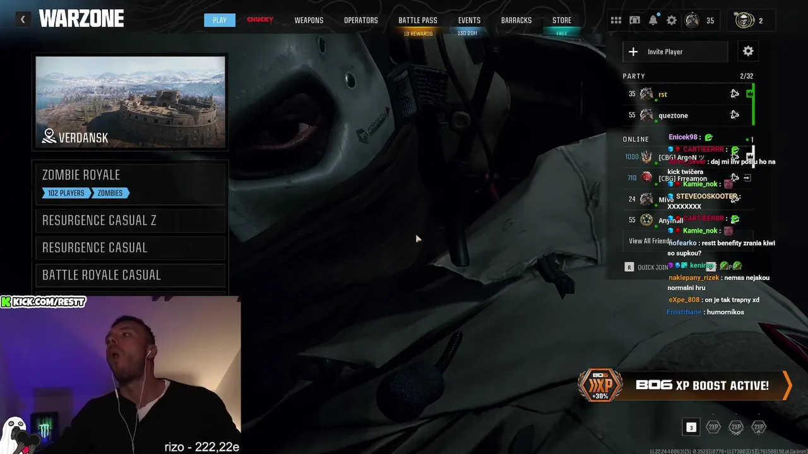808x454 pixels.
Task: Click rst's player emblem in party
Action: pyautogui.click(x=646, y=94)
